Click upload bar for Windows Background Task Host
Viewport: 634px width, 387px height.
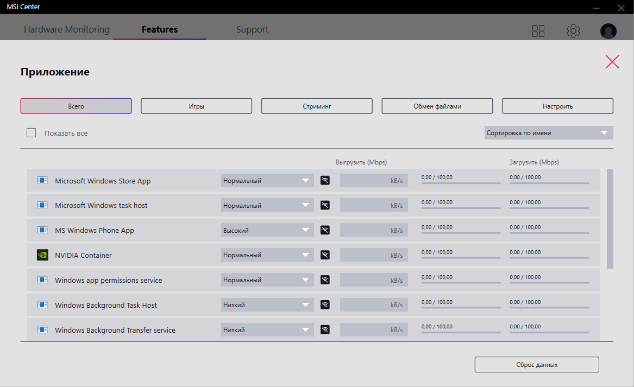pyautogui.click(x=461, y=307)
